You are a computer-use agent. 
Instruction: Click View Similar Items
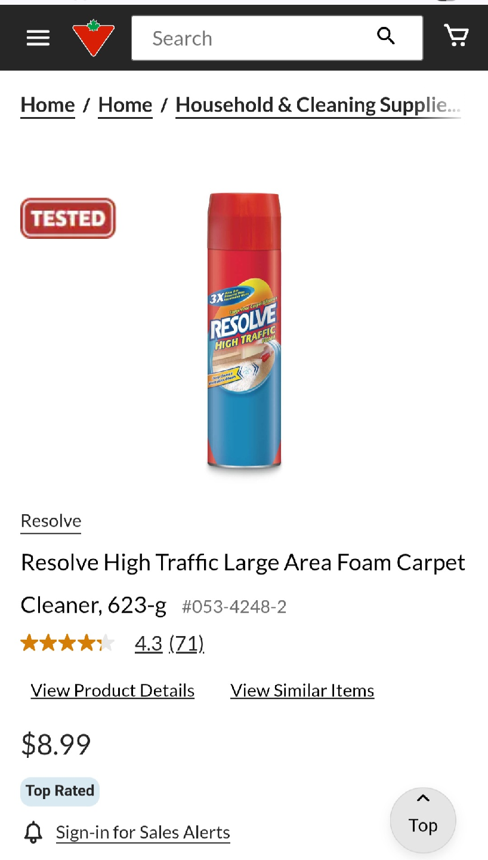point(302,690)
